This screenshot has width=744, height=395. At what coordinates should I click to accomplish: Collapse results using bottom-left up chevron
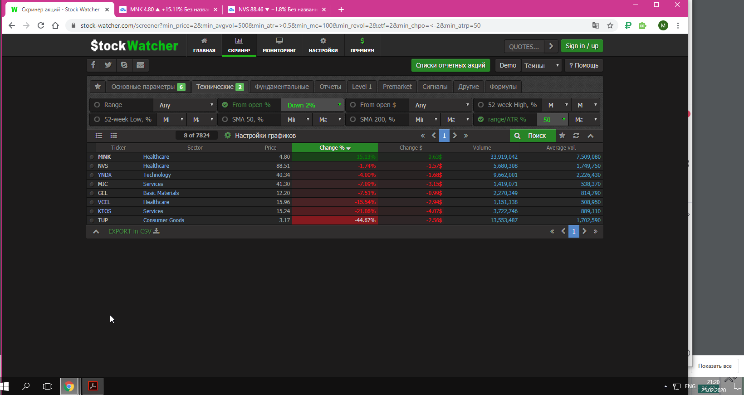click(96, 231)
